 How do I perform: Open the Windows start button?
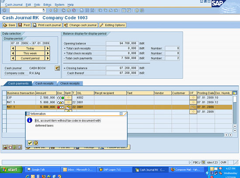[11, 170]
